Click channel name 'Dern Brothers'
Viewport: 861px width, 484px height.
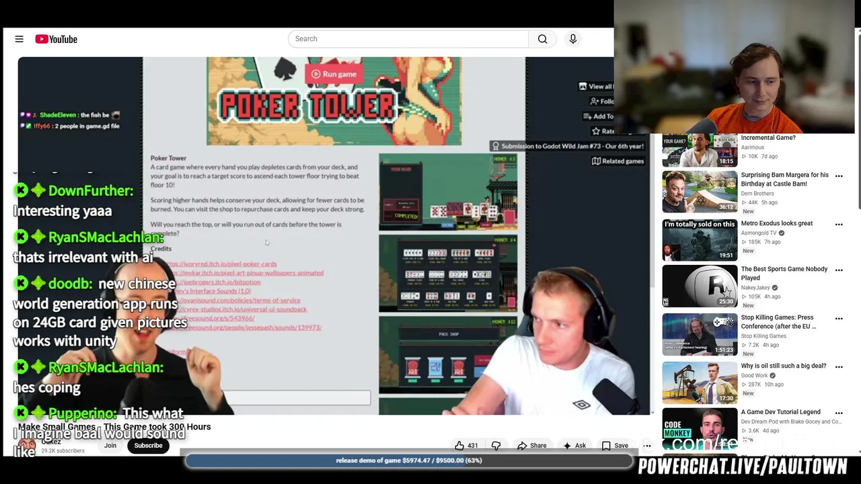[x=757, y=194]
